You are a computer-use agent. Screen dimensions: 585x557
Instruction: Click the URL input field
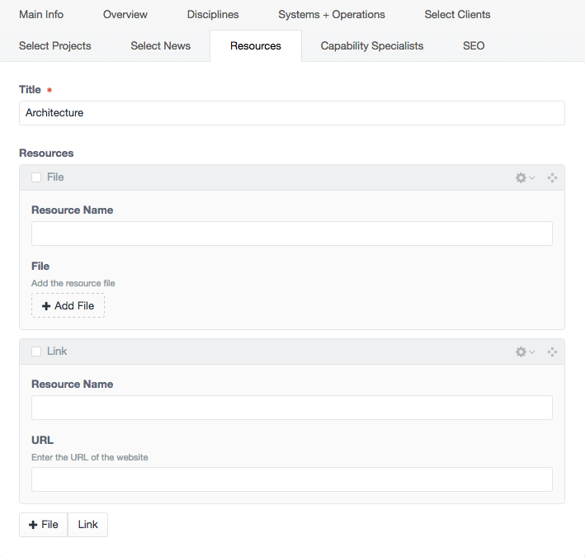pos(292,479)
